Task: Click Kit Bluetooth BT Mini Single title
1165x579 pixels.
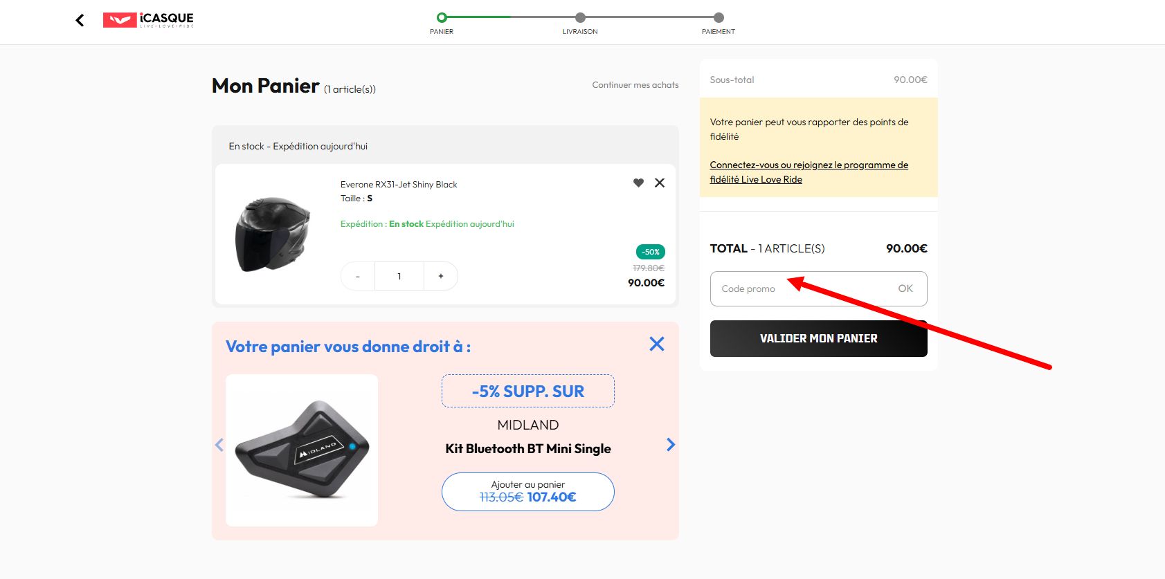Action: point(528,448)
